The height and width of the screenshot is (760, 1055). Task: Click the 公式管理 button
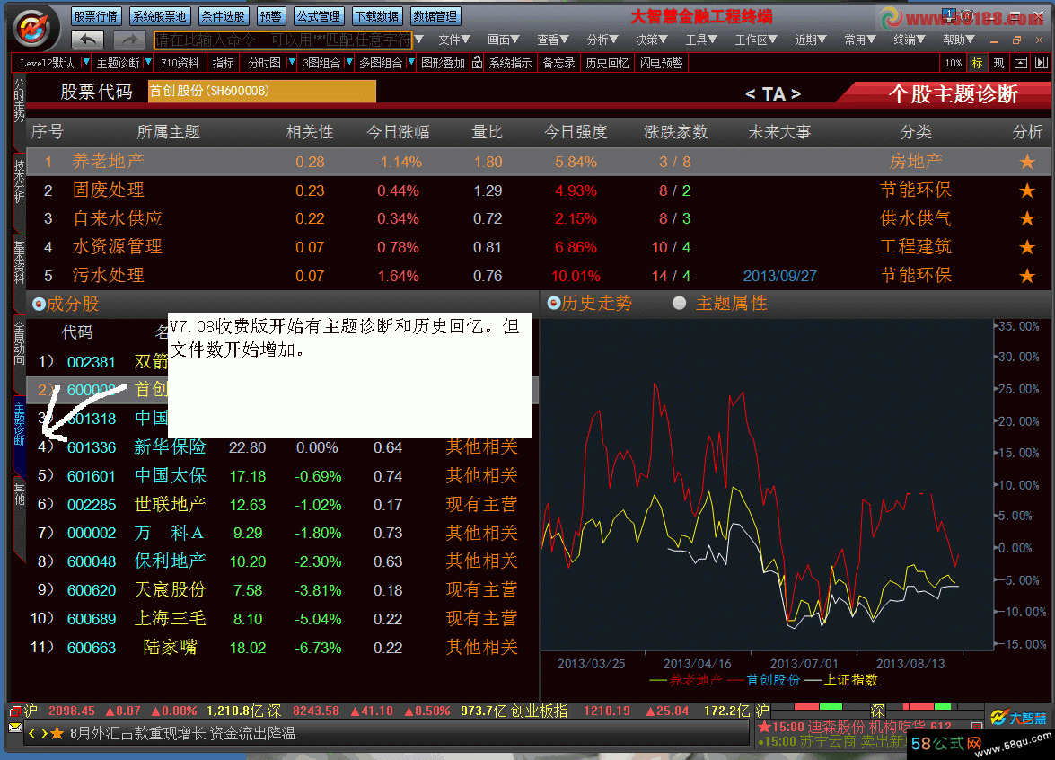[319, 16]
